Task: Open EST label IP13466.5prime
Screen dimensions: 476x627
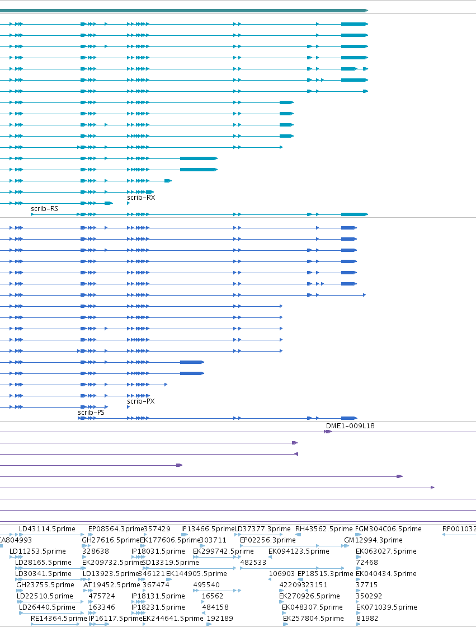Action: (208, 529)
